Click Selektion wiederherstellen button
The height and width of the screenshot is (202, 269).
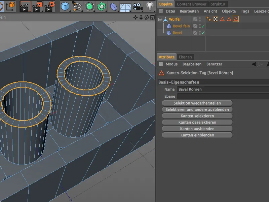pos(197,103)
